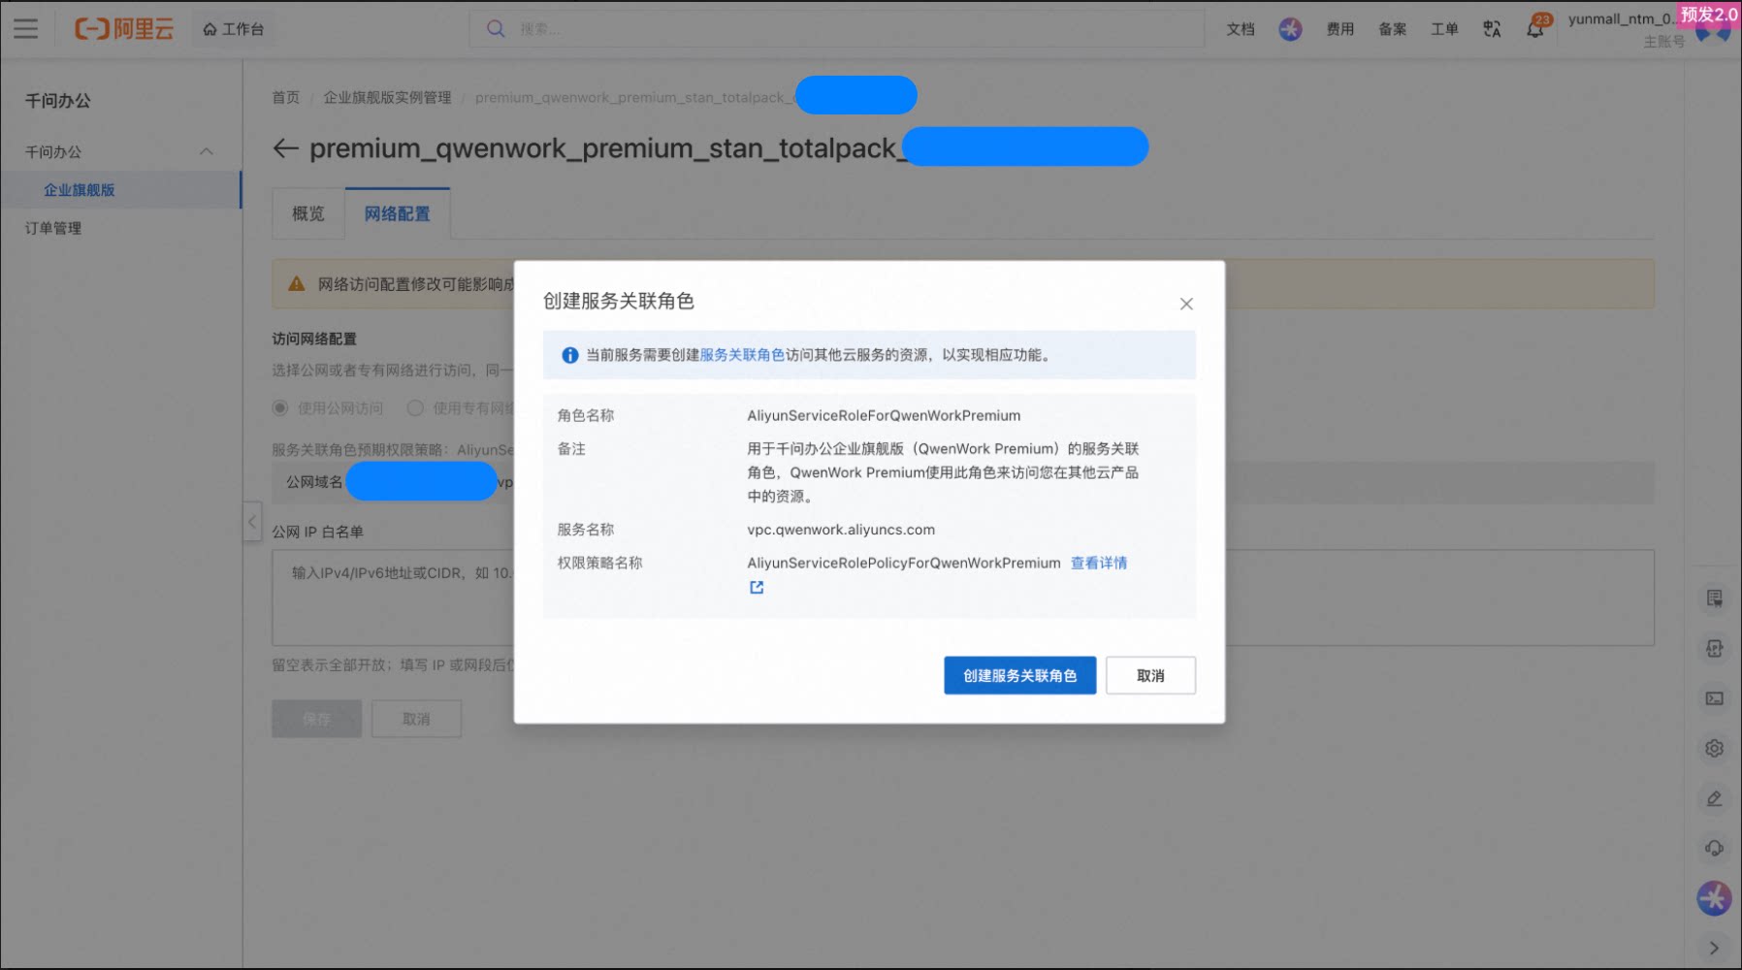Open the settings gear in right toolbar
The image size is (1742, 970).
[1715, 749]
